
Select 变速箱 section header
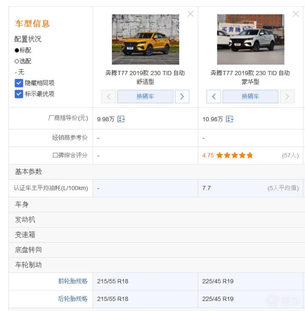click(x=157, y=235)
